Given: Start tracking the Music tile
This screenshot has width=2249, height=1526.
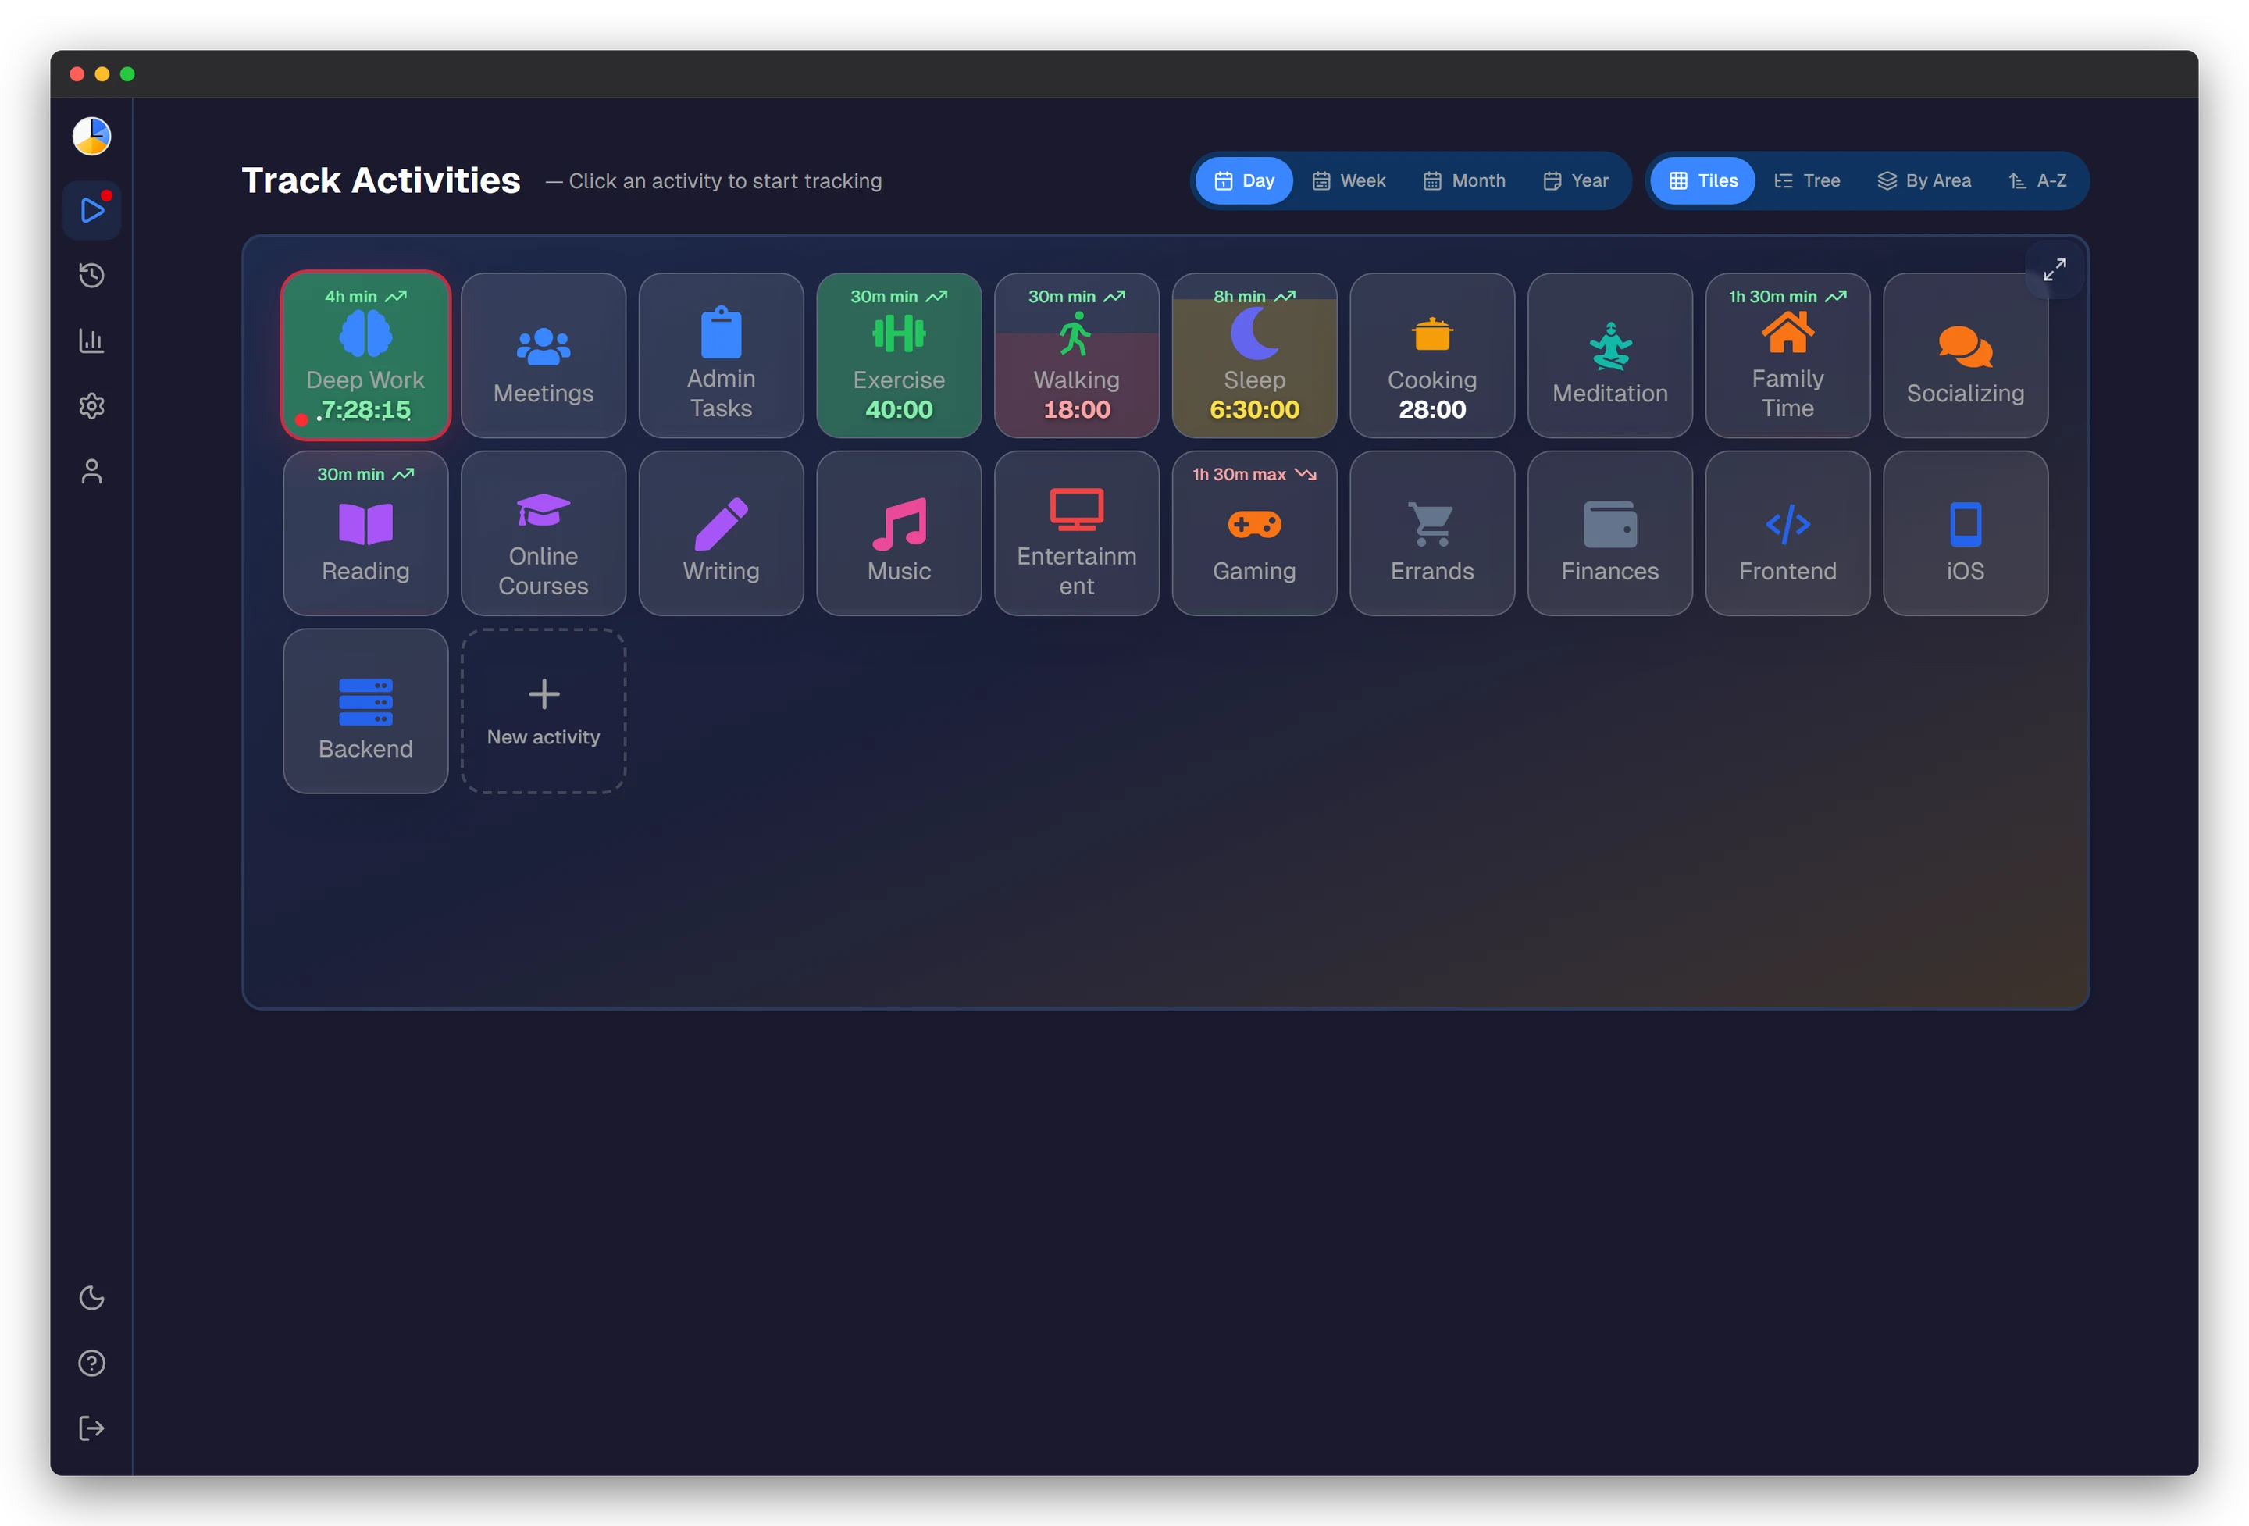Looking at the screenshot, I should 899,533.
